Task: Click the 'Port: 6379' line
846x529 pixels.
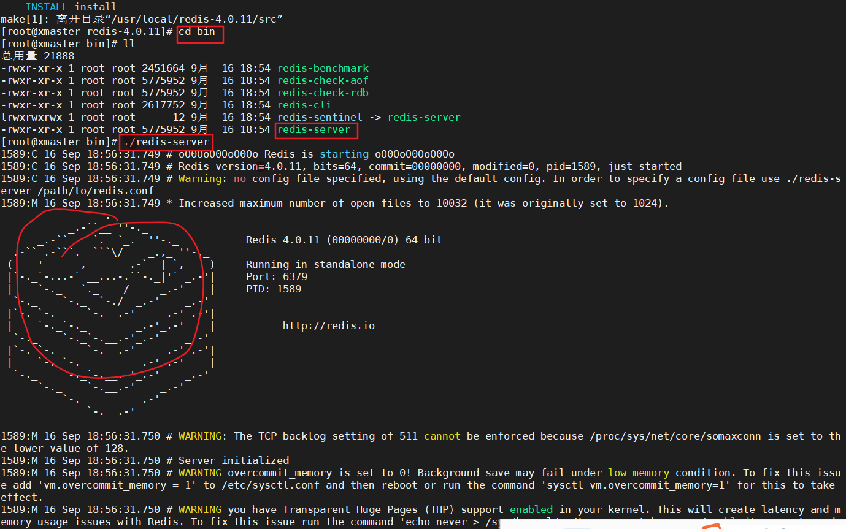Action: [277, 276]
